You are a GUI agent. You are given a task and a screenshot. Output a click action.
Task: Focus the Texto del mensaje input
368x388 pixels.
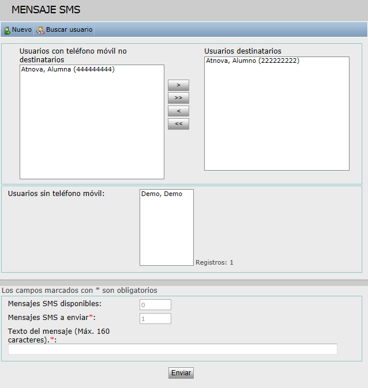tap(172, 349)
